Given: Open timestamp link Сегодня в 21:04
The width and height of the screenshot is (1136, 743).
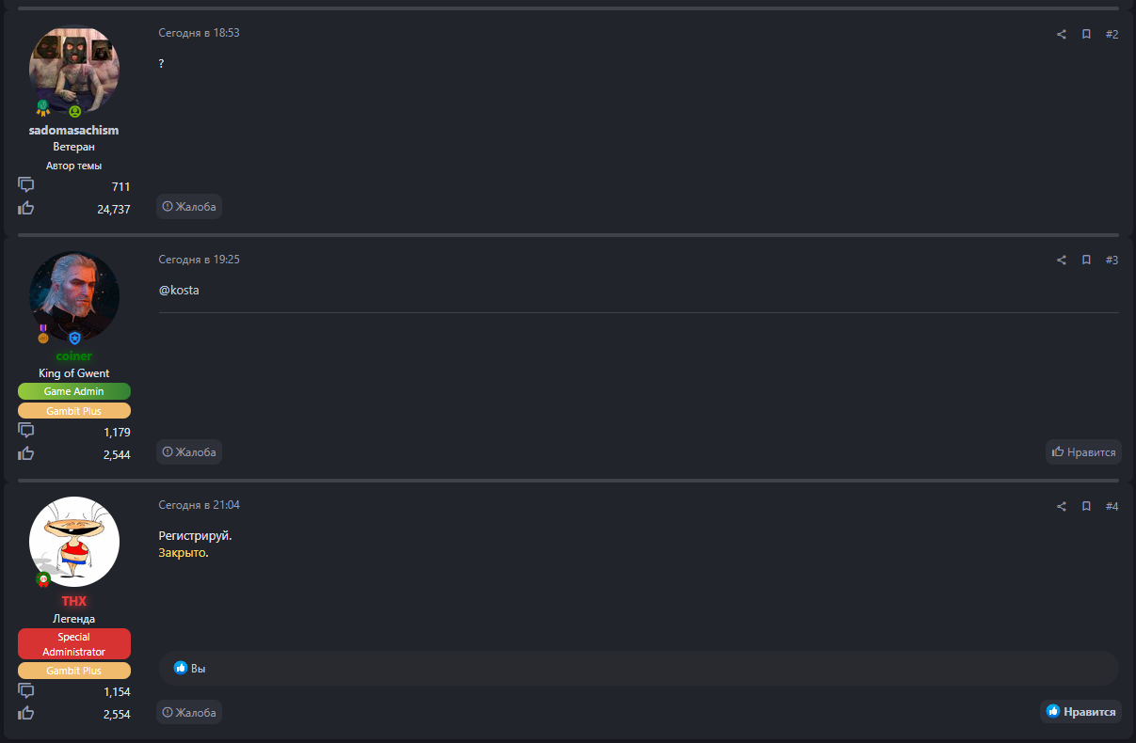Looking at the screenshot, I should [199, 505].
